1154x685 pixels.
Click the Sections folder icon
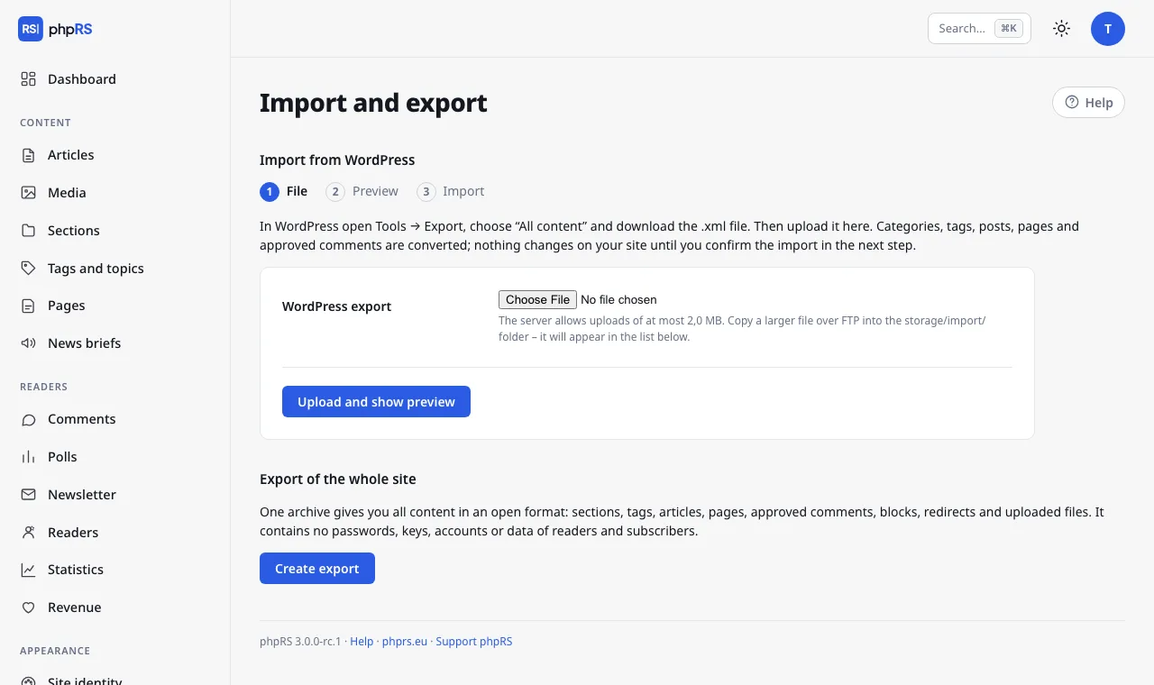[29, 231]
